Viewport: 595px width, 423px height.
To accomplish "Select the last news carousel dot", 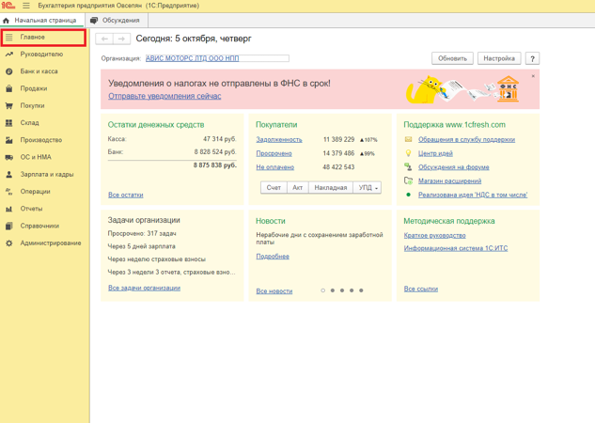I will [362, 290].
